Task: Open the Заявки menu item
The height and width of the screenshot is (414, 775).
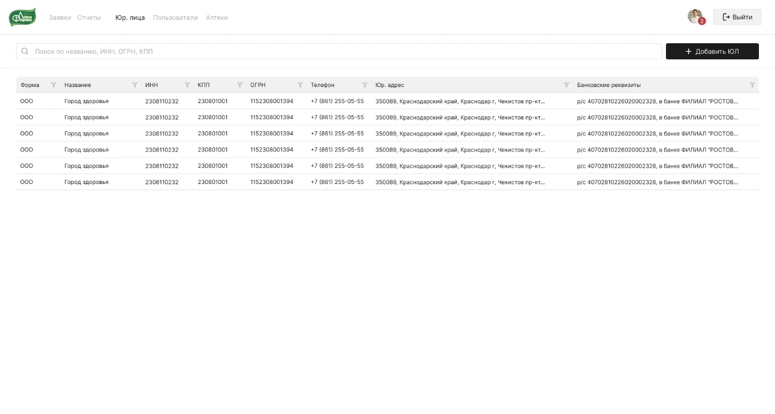Action: pos(60,18)
